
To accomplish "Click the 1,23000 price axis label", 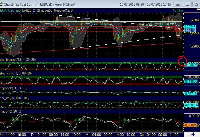I will pyautogui.click(x=195, y=20).
